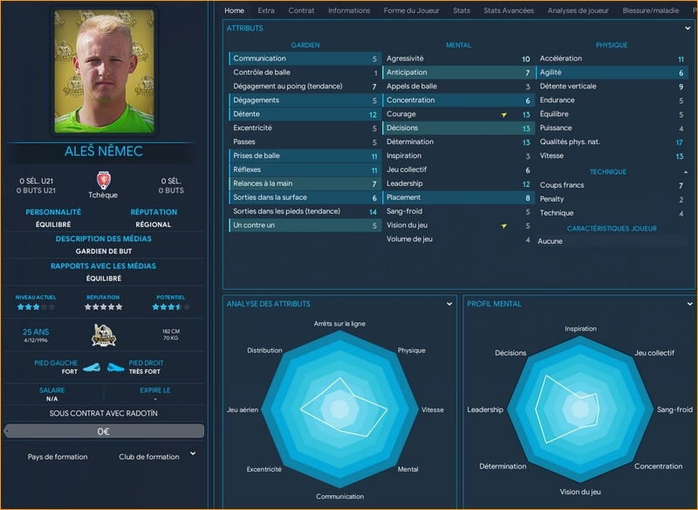Click Rapports avec les Médias heading
698x510 pixels.
click(103, 265)
